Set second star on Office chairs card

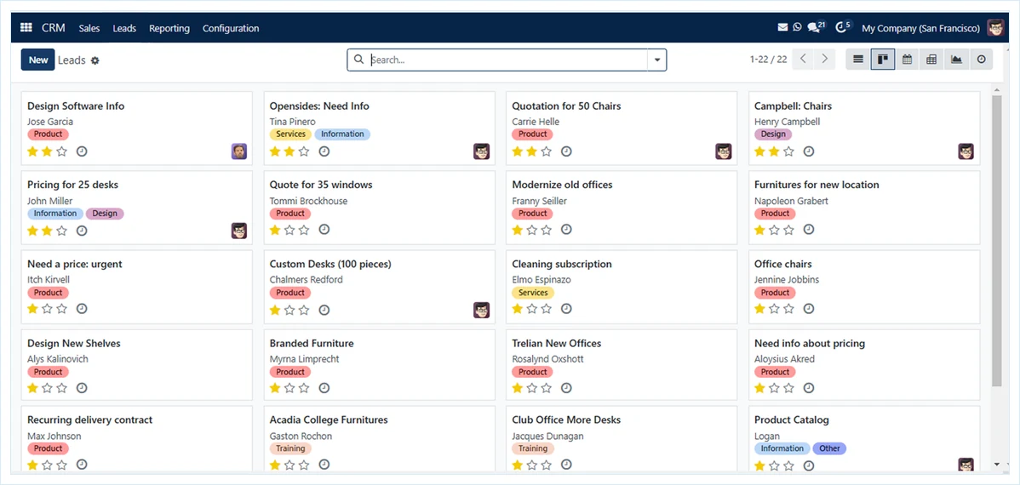(774, 309)
